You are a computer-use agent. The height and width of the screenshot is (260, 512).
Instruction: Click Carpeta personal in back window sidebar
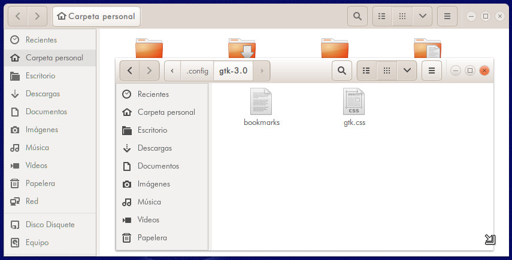(x=50, y=57)
